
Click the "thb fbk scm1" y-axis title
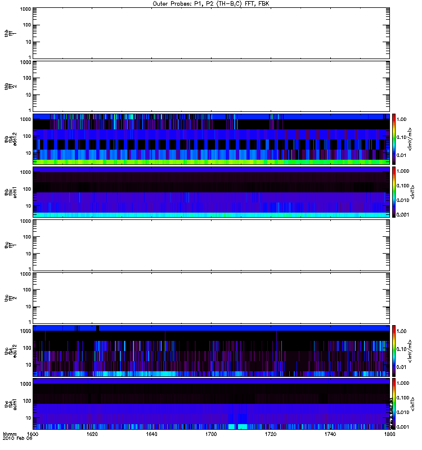click(x=11, y=192)
